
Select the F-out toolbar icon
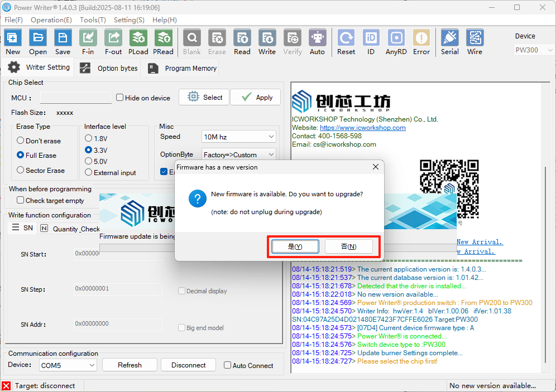point(113,42)
